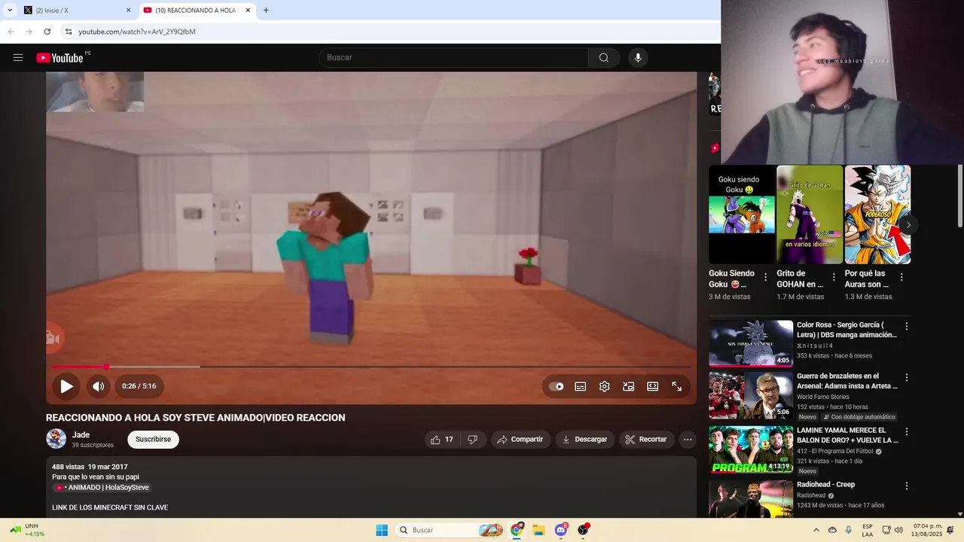
Task: Click the browser address bar URL
Action: coord(137,32)
